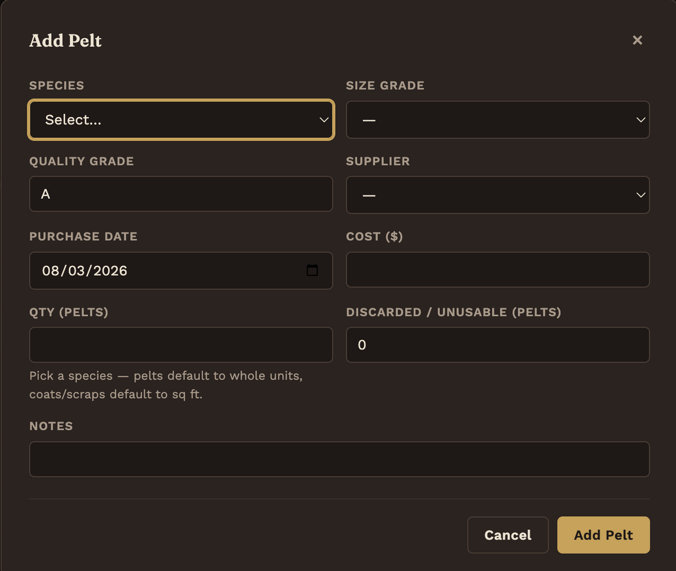This screenshot has width=676, height=571.
Task: Close the Add Pelt dialog
Action: point(637,40)
